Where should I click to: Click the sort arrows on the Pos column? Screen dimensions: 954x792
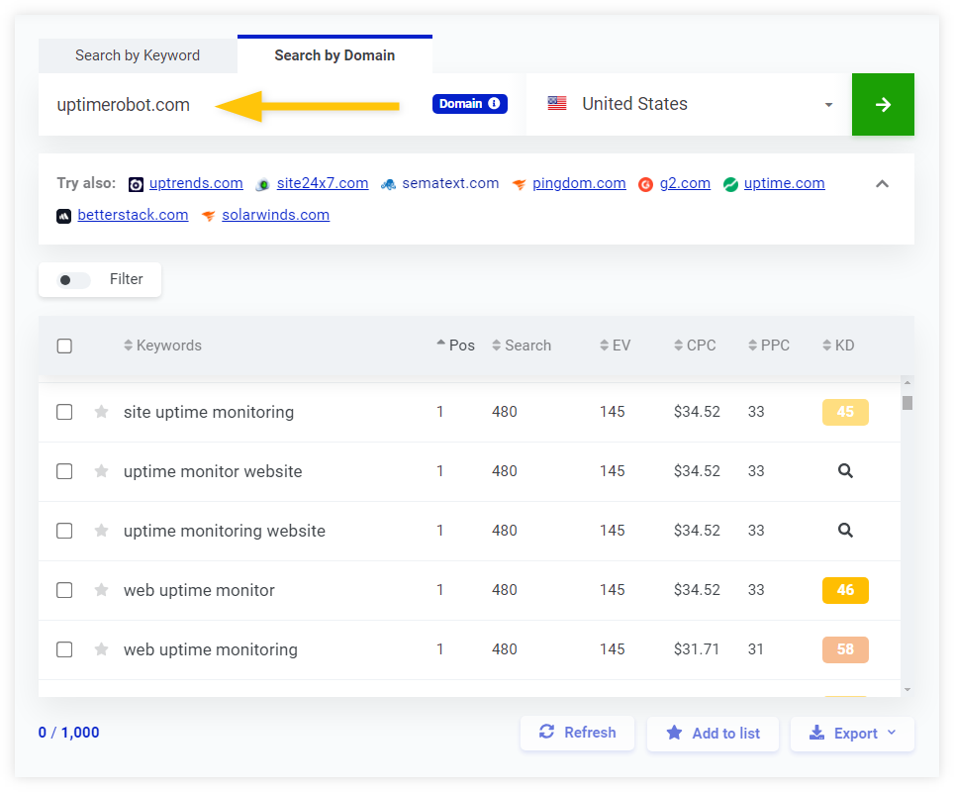[x=439, y=345]
